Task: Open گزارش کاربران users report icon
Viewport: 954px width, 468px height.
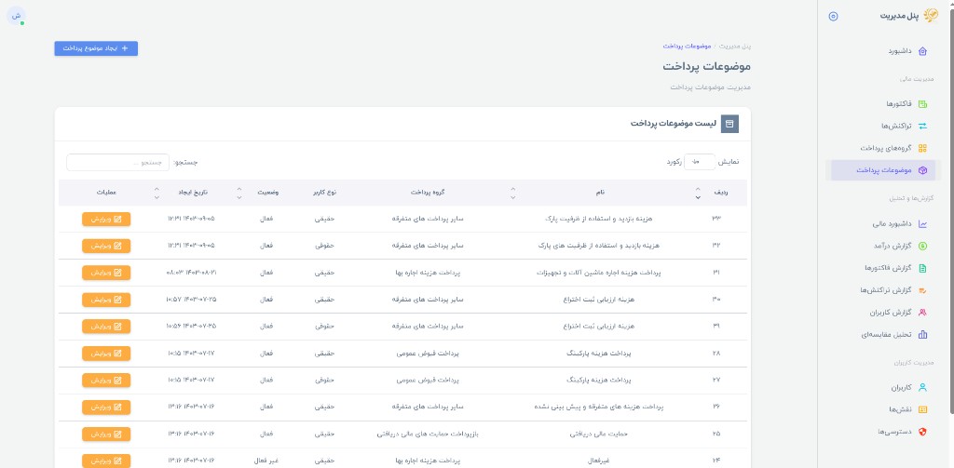Action: pos(922,313)
